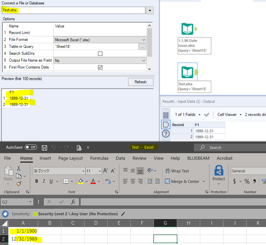
Task: Click the Table or Query ellipsis button
Action: (x=142, y=47)
